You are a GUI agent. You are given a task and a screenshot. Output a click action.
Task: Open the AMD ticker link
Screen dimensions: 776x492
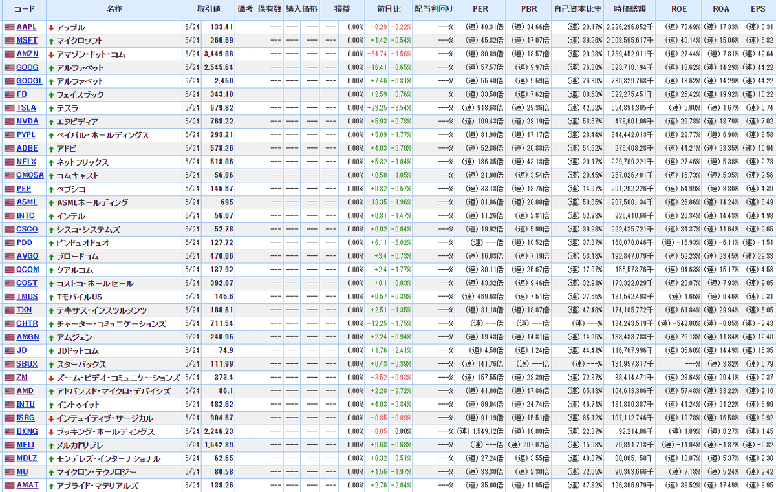pyautogui.click(x=25, y=391)
